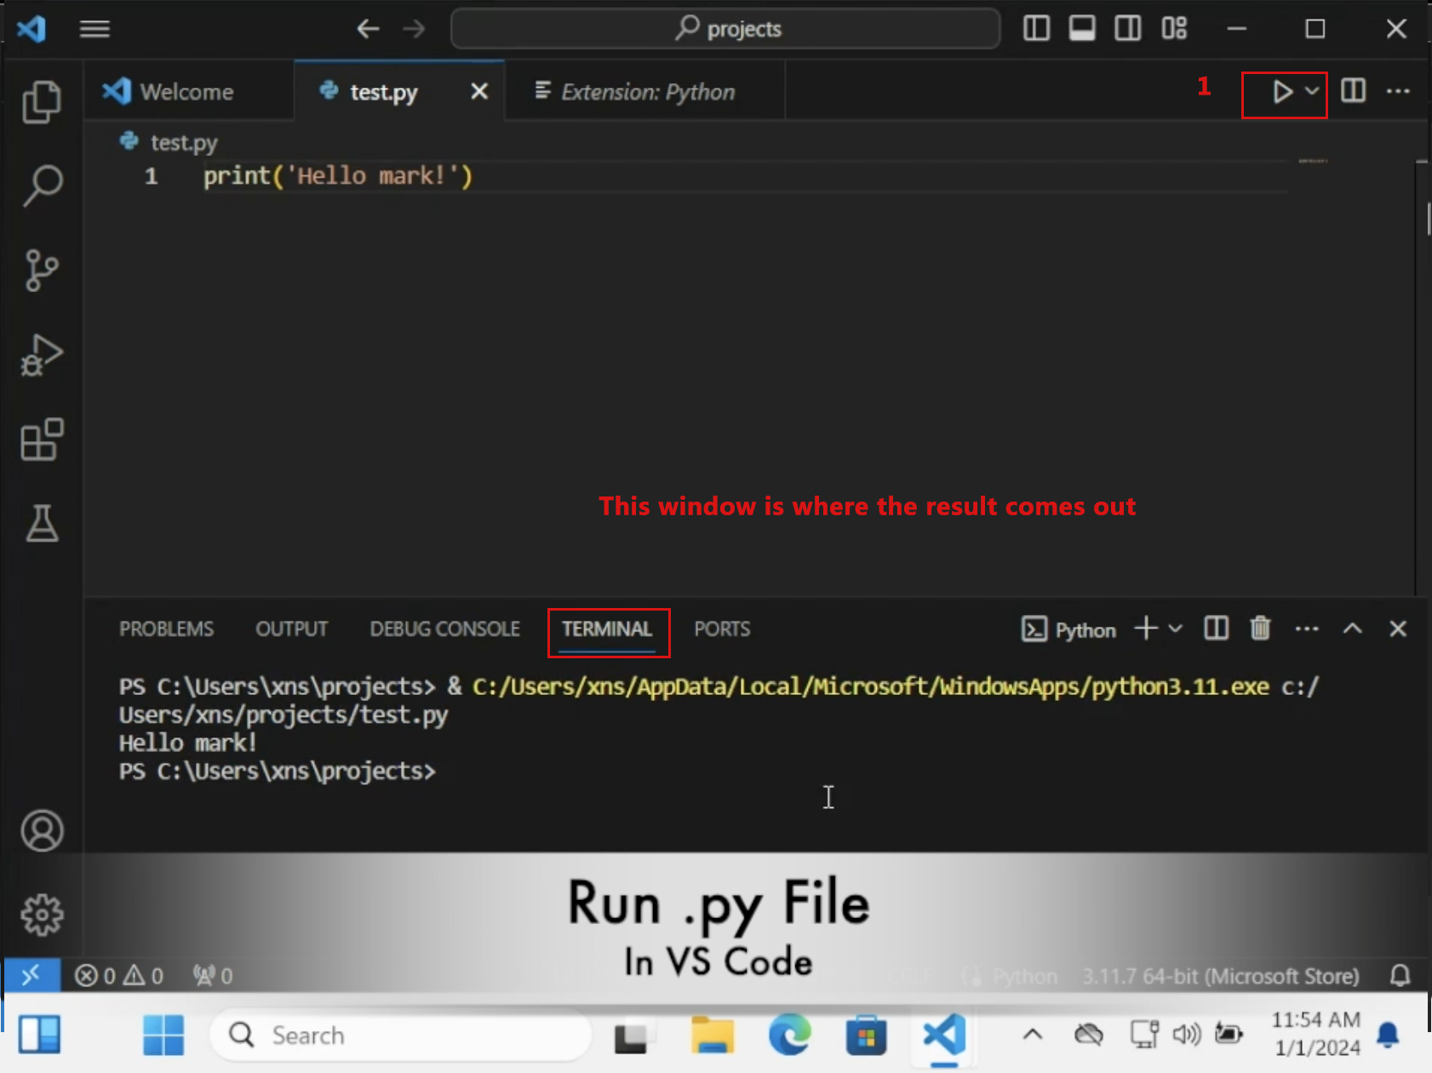Open the projects command center search box
This screenshot has height=1073, width=1432.
tap(725, 29)
